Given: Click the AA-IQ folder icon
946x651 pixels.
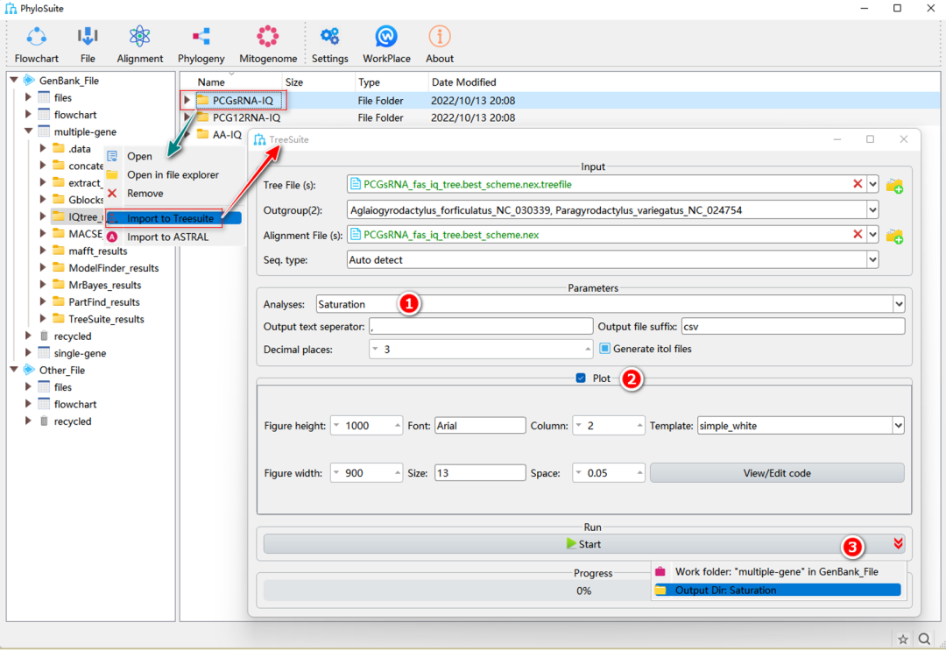Looking at the screenshot, I should [x=202, y=134].
